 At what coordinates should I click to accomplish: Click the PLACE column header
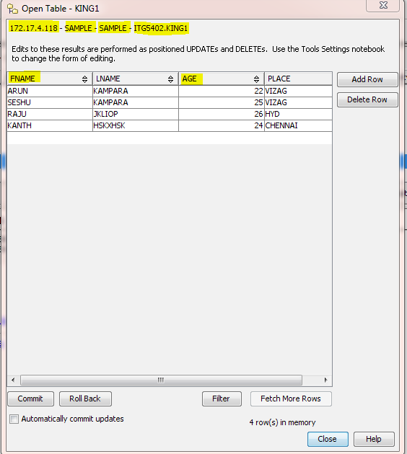(x=298, y=79)
